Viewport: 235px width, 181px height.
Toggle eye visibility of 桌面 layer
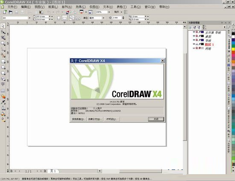(194, 36)
